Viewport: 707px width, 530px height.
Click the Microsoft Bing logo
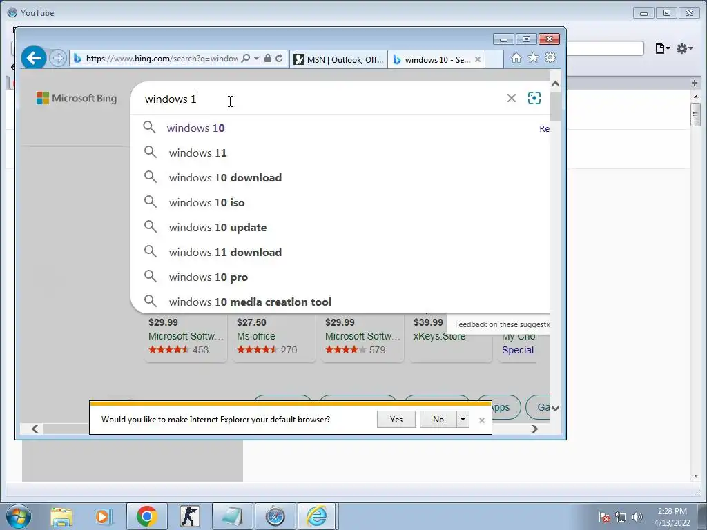(x=77, y=98)
